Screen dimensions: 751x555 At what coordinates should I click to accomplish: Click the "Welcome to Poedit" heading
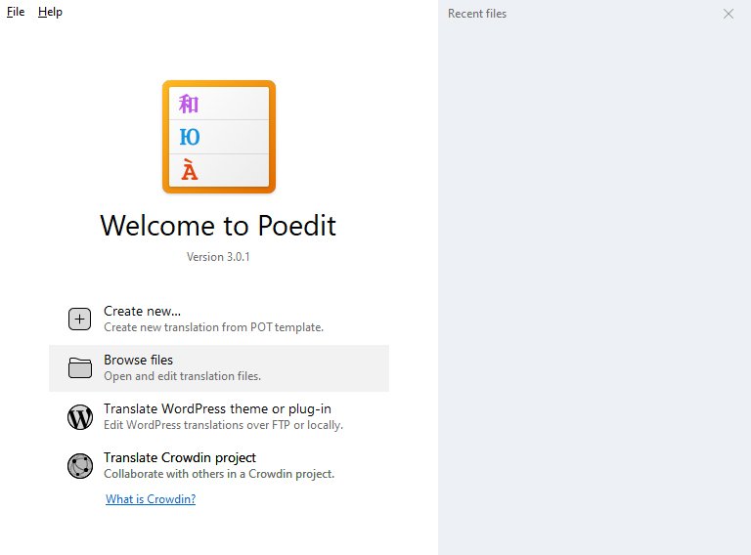[x=218, y=226]
